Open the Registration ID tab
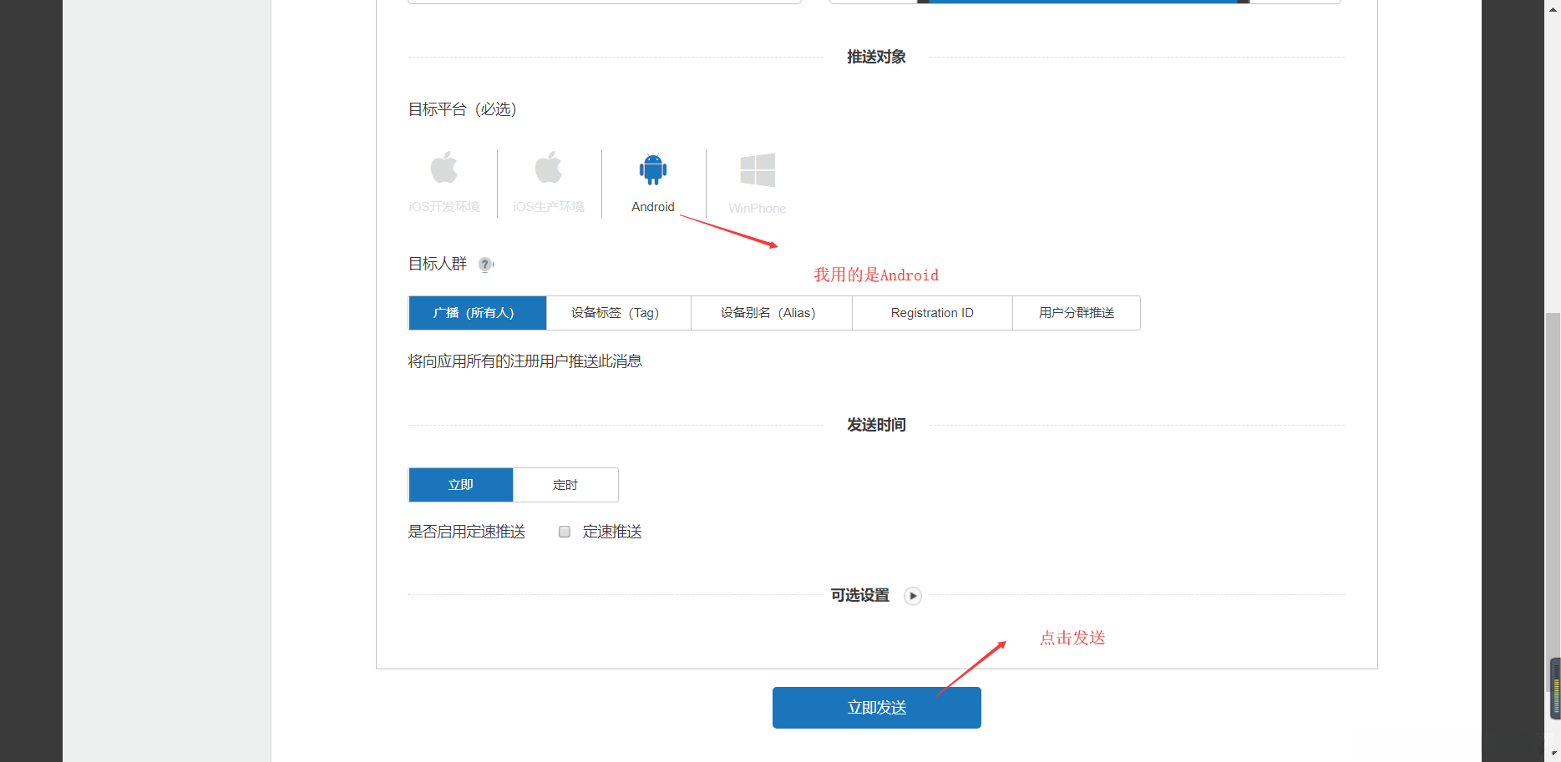Viewport: 1561px width, 762px height. [x=932, y=312]
